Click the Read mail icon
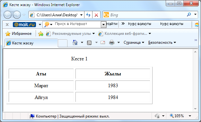The width and height of the screenshot is (201, 122). [103, 42]
